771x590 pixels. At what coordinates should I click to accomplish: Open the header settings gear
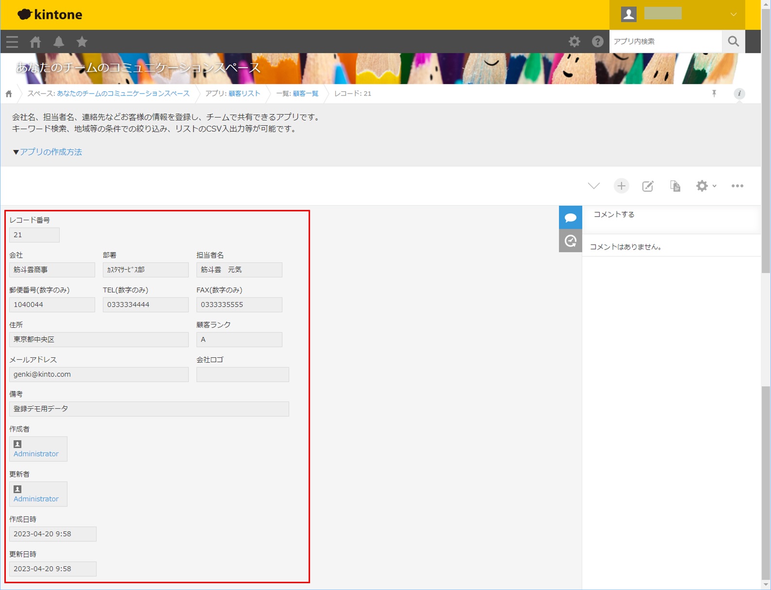574,42
